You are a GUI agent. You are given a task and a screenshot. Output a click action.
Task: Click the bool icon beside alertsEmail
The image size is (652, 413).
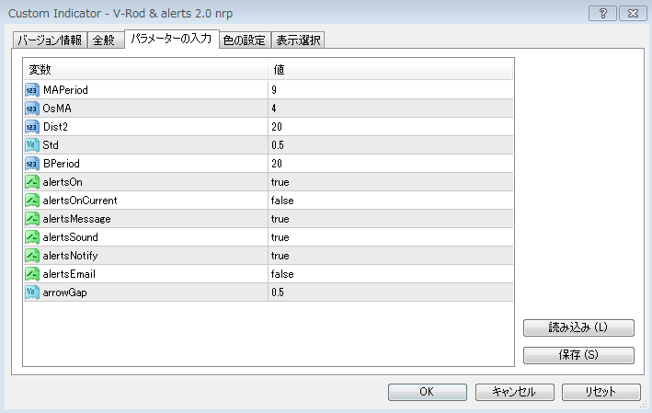coord(32,274)
